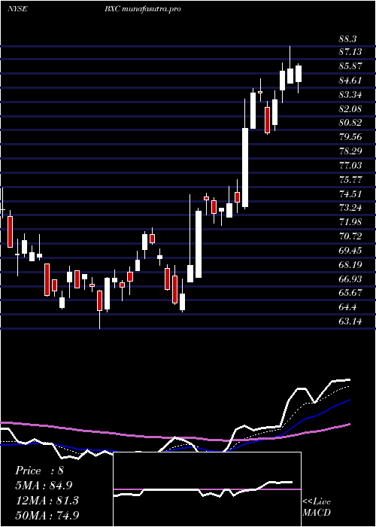
Task: Click the 12MA : 81.3 value
Action: point(47,500)
